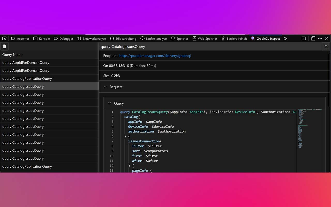The width and height of the screenshot is (331, 207).
Task: Open the three-dot DevTools settings menu
Action: pos(320,38)
